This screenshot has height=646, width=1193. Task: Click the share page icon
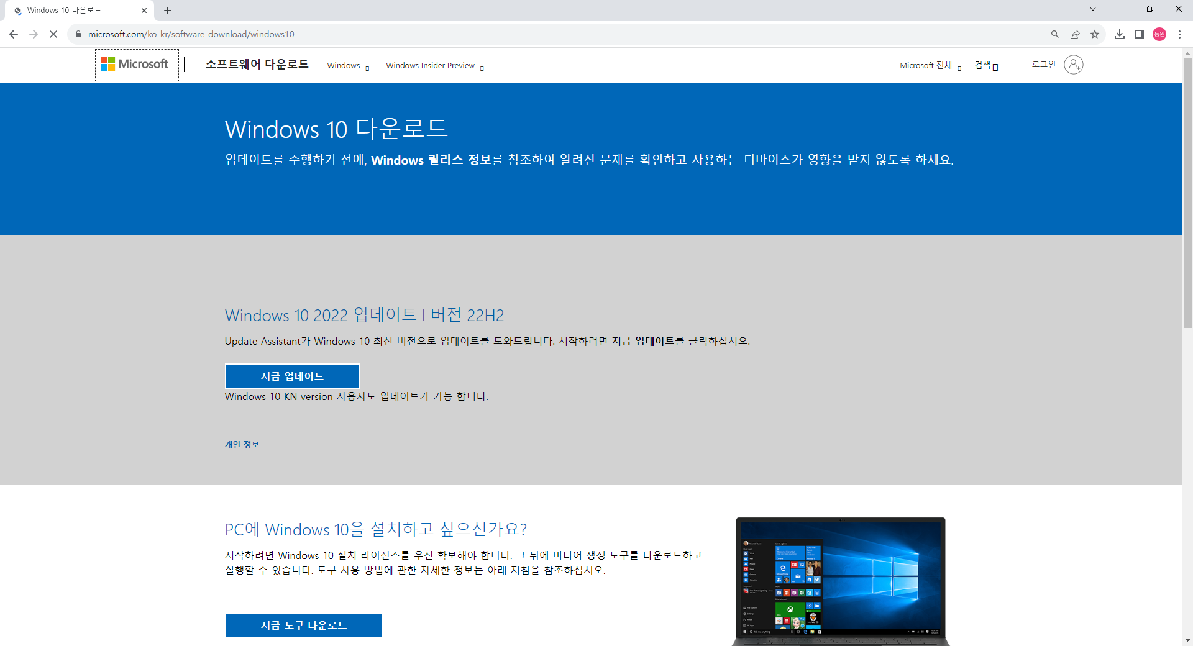(x=1075, y=34)
